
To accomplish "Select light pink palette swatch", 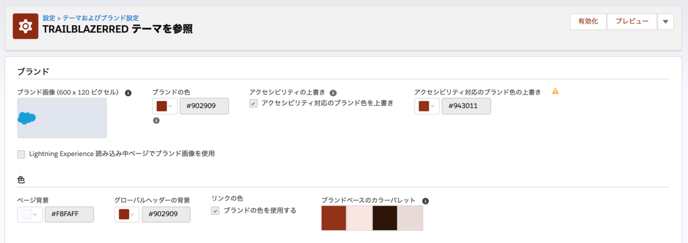I will coord(359,218).
